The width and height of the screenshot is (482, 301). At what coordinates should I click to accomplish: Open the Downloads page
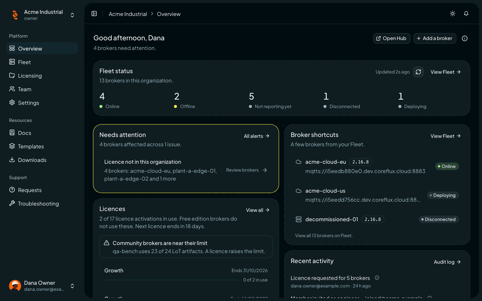[42, 160]
